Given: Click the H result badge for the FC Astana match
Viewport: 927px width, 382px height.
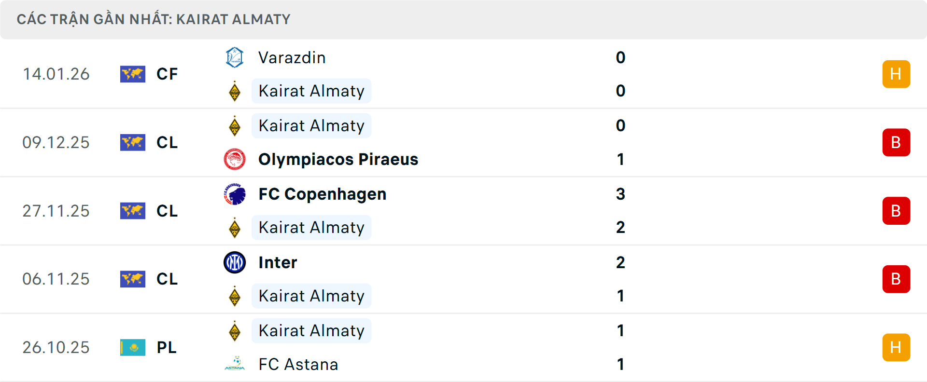Looking at the screenshot, I should pyautogui.click(x=896, y=347).
